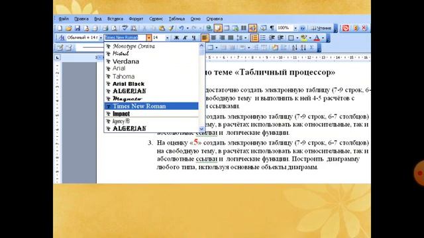Switch to Чтение reading mode
424x238 pixels.
coord(321,28)
